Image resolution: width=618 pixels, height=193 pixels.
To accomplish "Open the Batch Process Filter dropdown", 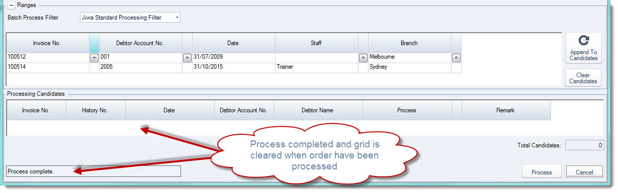I will tap(177, 18).
